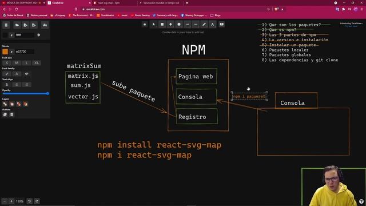366x206 pixels.
Task: Align text right
Action: tap(27, 85)
